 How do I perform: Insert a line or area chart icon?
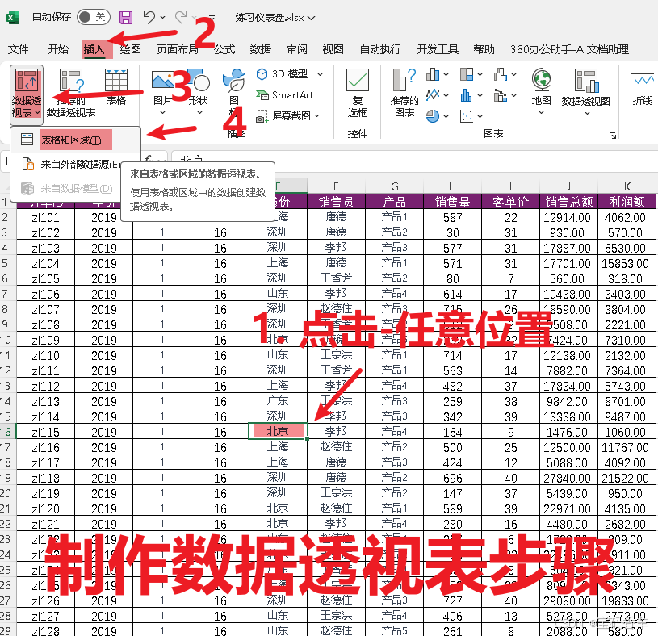433,94
